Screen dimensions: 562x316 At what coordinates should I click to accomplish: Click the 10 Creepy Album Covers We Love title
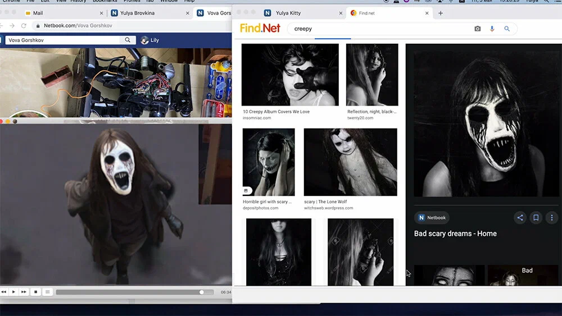(276, 112)
